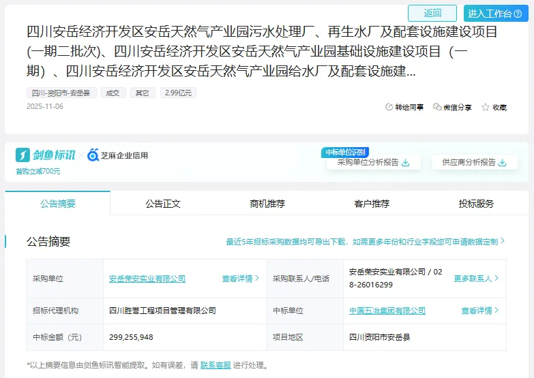Image resolution: width=534 pixels, height=378 pixels.
Task: Select the 客户推荐 tab
Action: pos(372,204)
